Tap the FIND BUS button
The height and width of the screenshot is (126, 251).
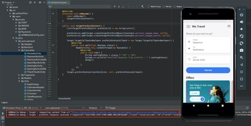(208, 70)
